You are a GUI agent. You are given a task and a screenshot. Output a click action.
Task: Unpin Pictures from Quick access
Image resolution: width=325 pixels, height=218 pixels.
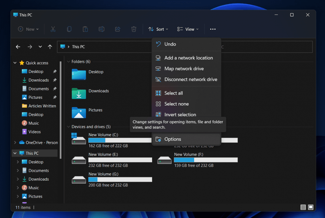tap(54, 97)
